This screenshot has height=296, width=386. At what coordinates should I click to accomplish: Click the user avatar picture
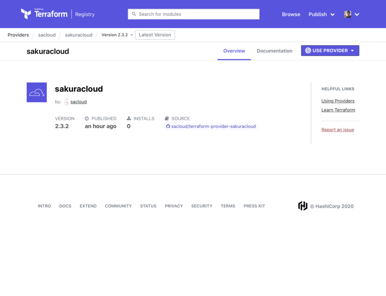click(347, 14)
